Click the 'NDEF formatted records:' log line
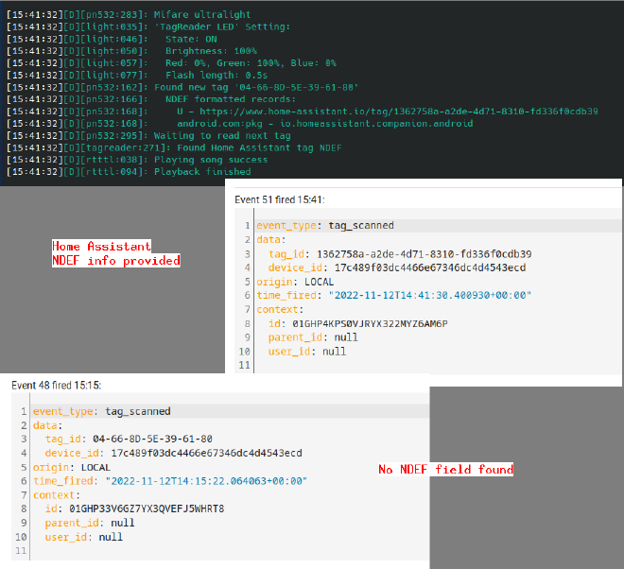 (151, 99)
